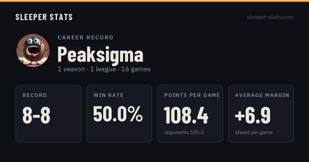This screenshot has height=162, width=309.
Task: Select the 50.0% win rate value
Action: click(118, 114)
